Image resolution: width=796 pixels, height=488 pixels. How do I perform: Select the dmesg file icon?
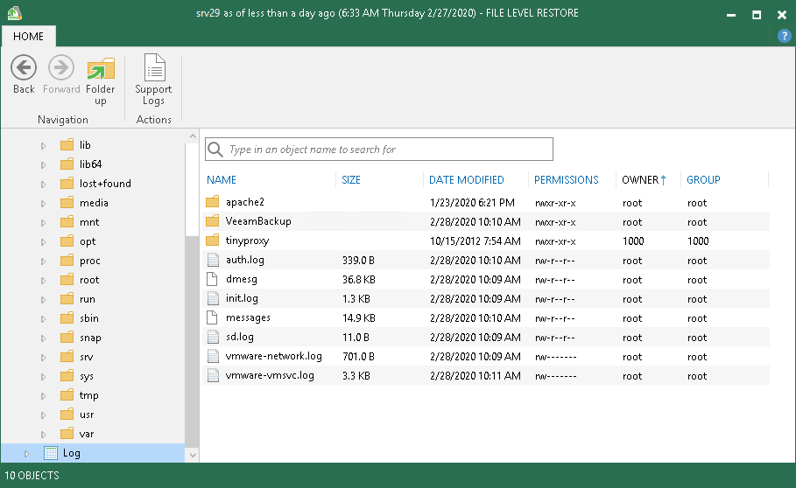click(x=212, y=279)
